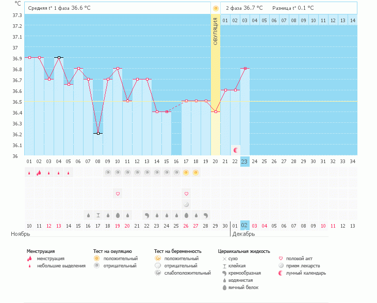Click the 'половой акт' heart icon in legend
This screenshot has height=303, width=377.
(x=281, y=258)
